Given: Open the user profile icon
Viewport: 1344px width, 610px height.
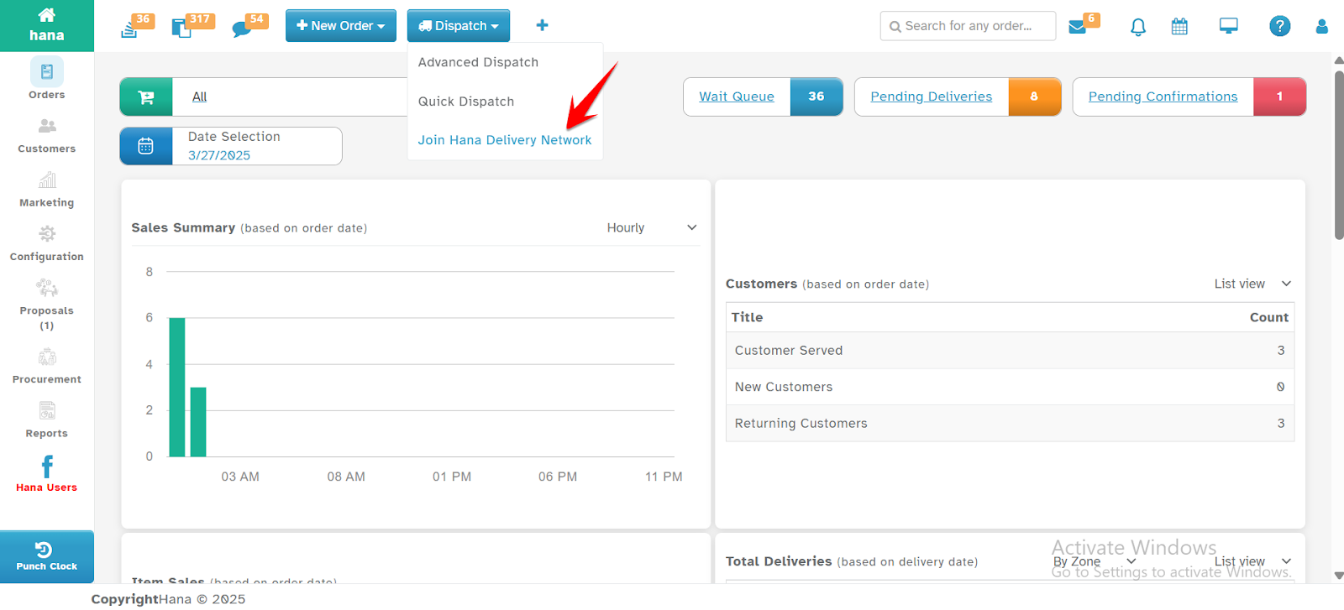Looking at the screenshot, I should [x=1322, y=27].
